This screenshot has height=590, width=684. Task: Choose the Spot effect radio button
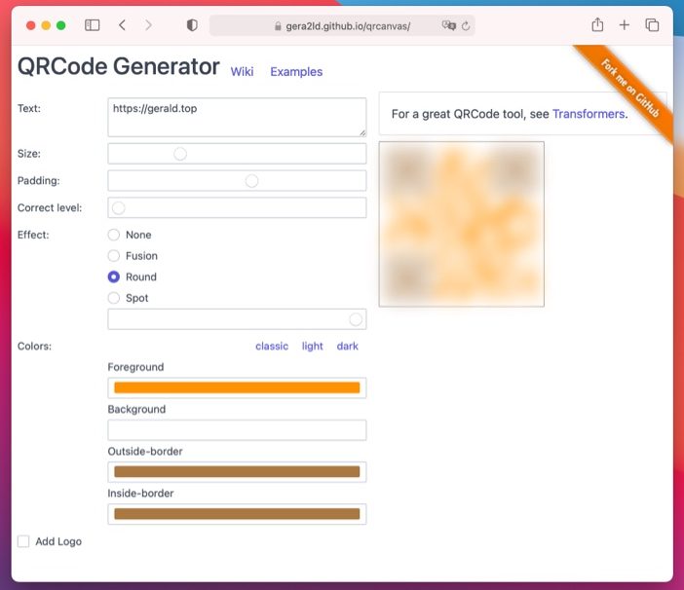click(114, 298)
